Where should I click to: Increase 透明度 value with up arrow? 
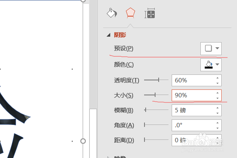(218, 78)
